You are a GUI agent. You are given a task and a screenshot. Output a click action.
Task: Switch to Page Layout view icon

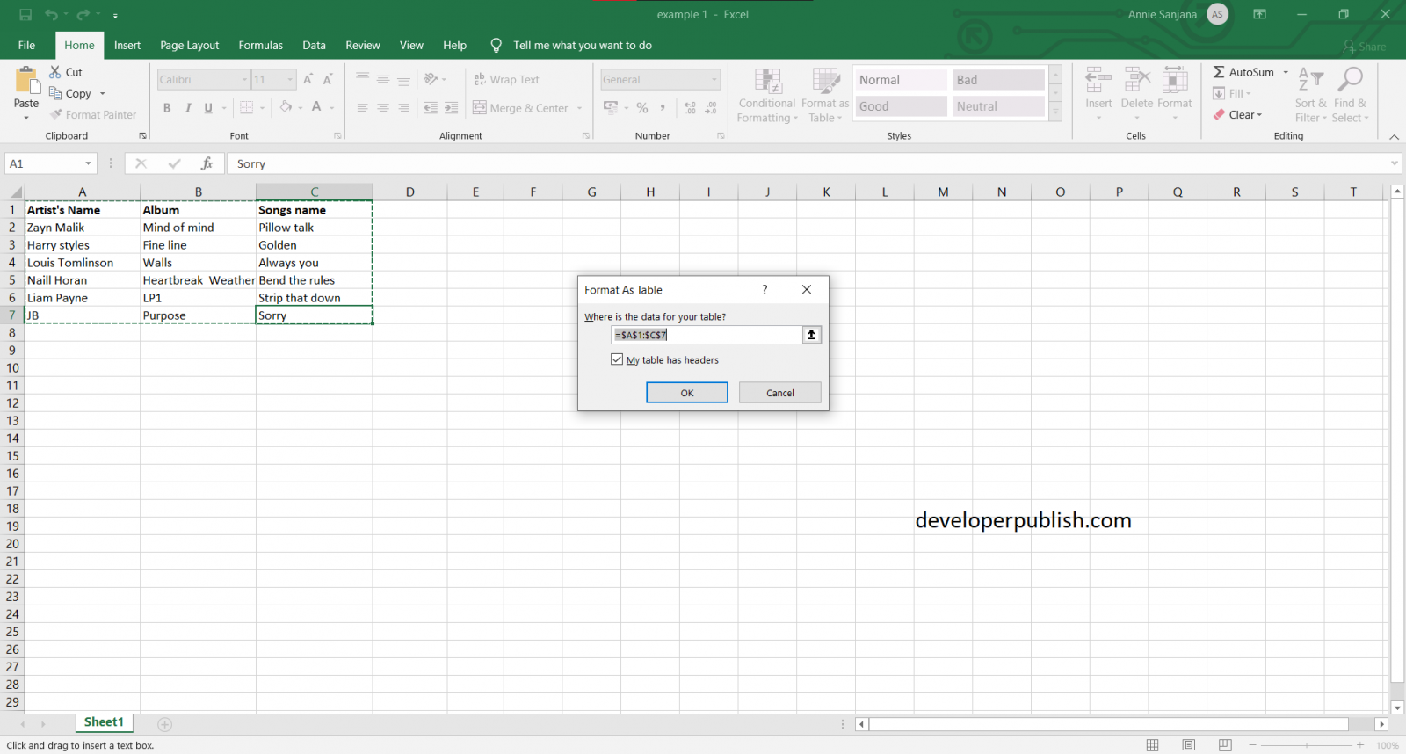point(1188,745)
